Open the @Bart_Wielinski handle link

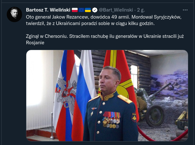pyautogui.click(x=116, y=10)
